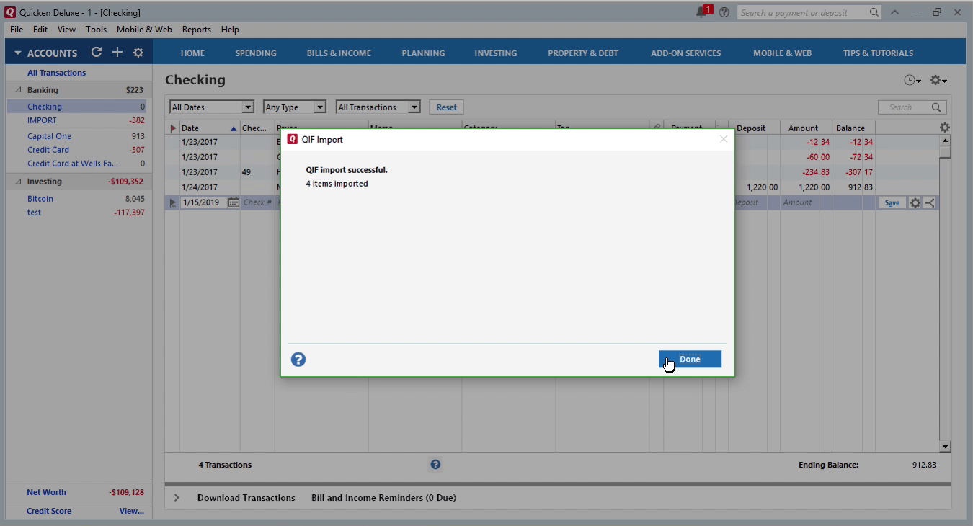Viewport: 973px width, 526px height.
Task: Open the Help menu
Action: (230, 30)
